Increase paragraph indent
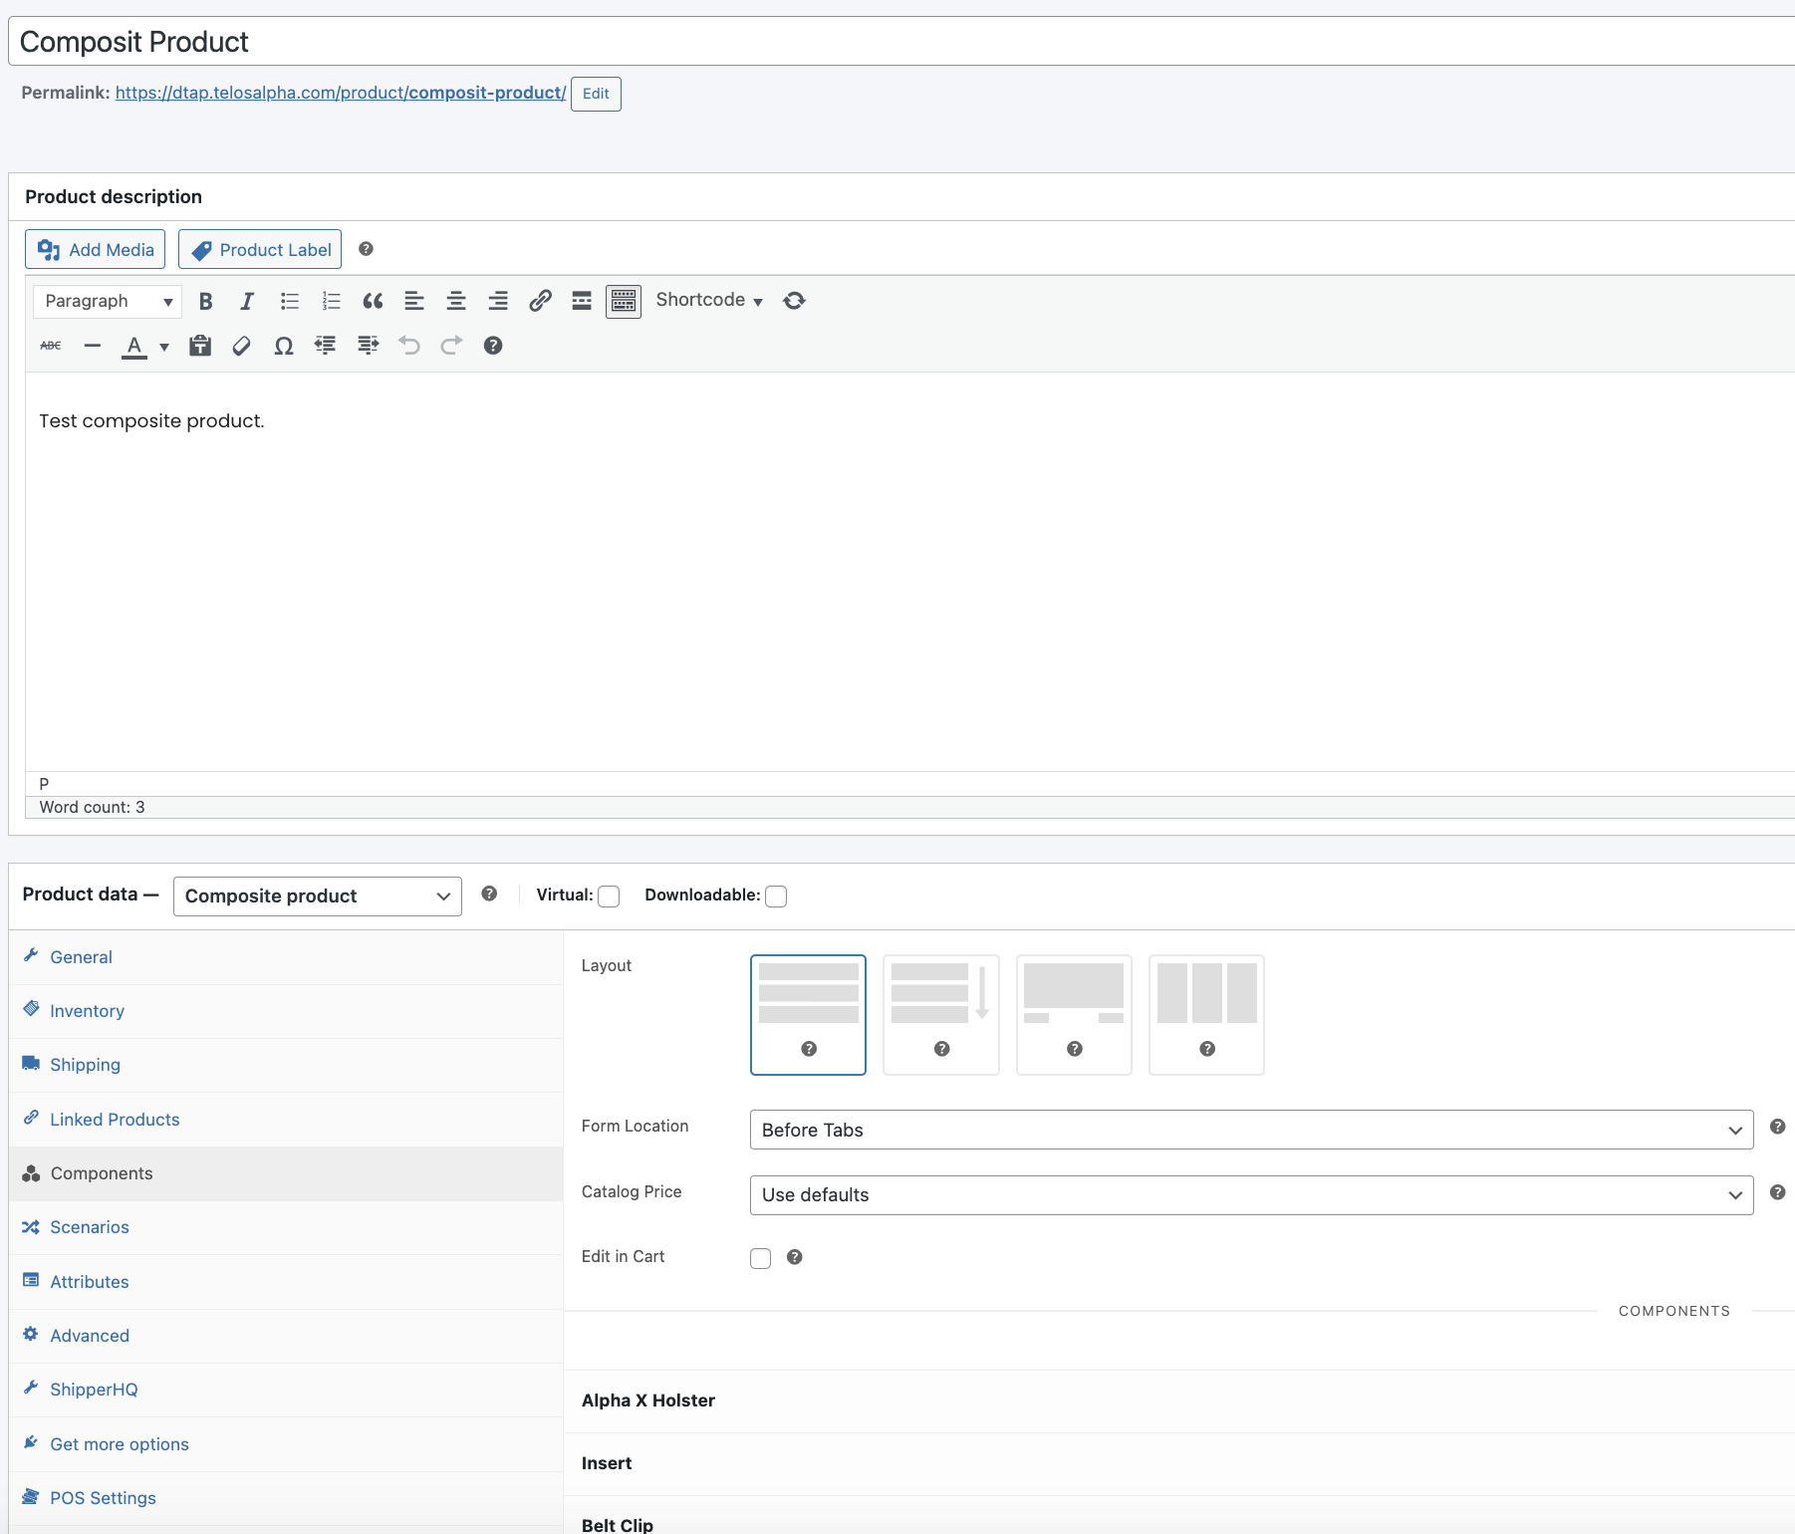 tap(368, 346)
